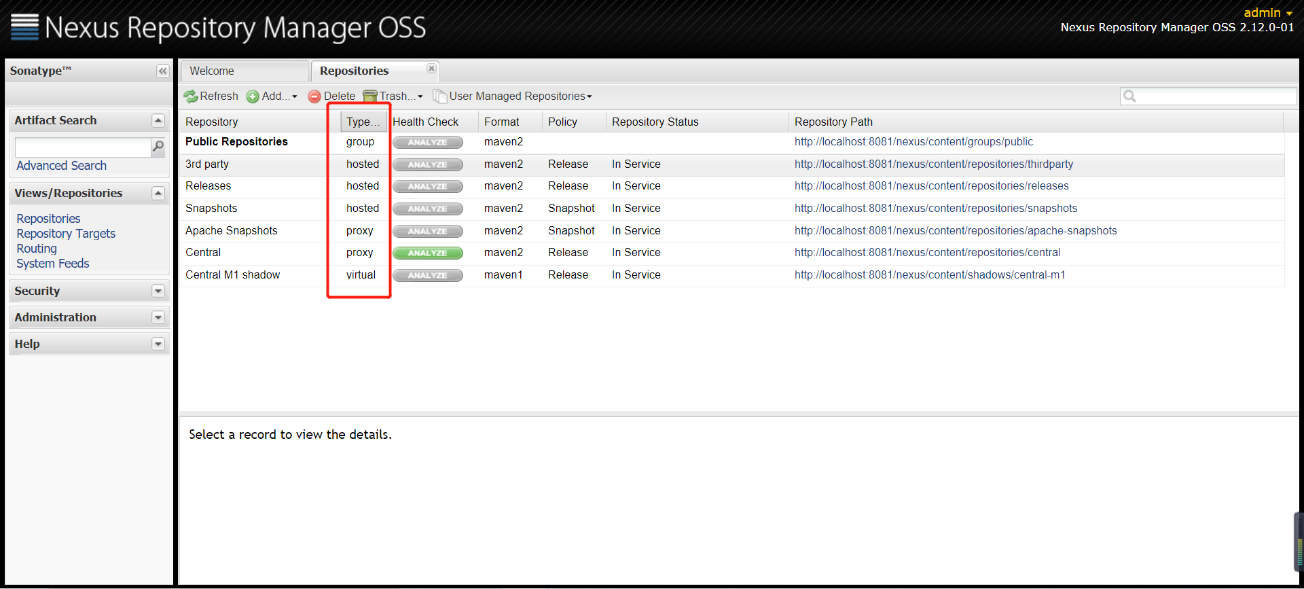Viewport: 1304px width, 589px height.
Task: Open Repository Targets link
Action: click(x=66, y=234)
